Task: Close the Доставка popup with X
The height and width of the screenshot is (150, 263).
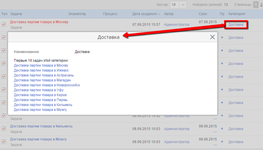Action: pyautogui.click(x=212, y=37)
